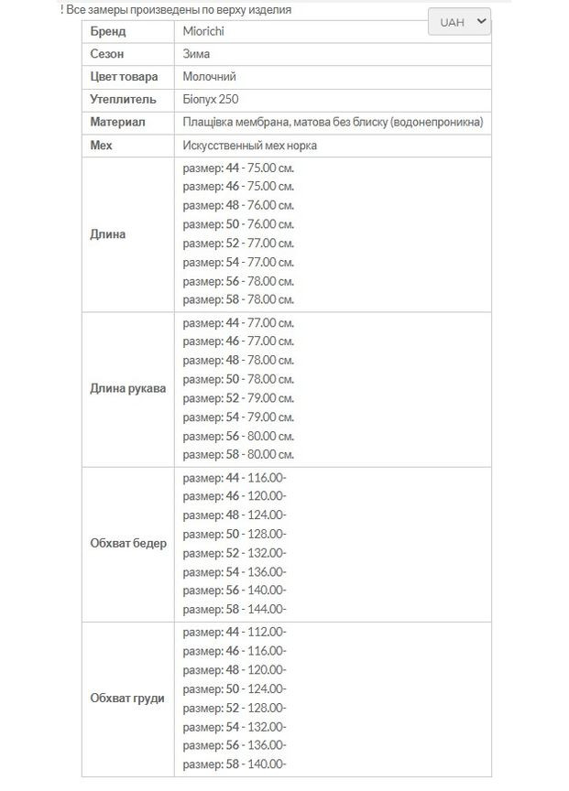
Task: Select the Біопух 250 insulation value
Action: 211,99
